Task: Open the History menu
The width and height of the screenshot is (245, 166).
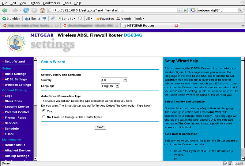Action: [35, 3]
